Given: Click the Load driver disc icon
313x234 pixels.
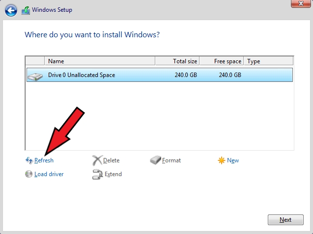Looking at the screenshot, I should (29, 174).
